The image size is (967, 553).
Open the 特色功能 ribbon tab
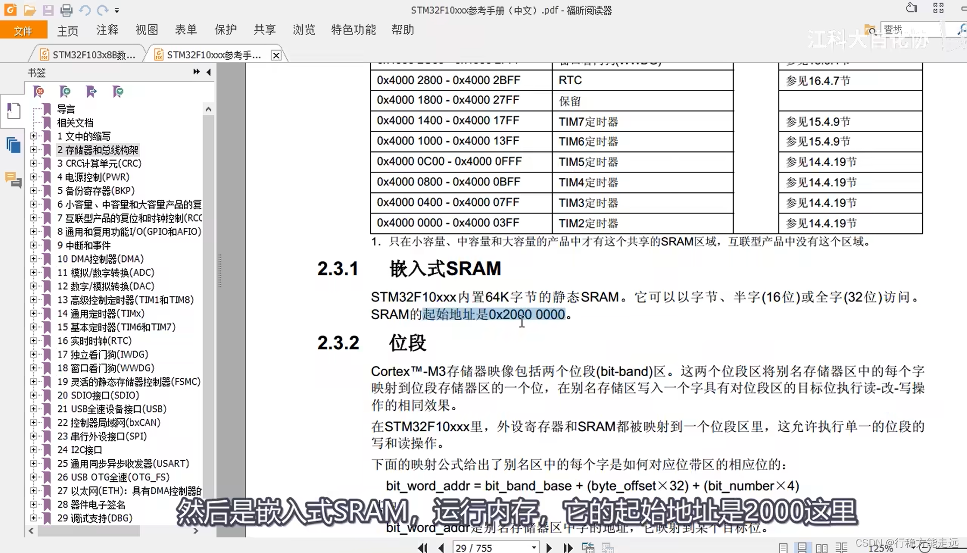[353, 30]
